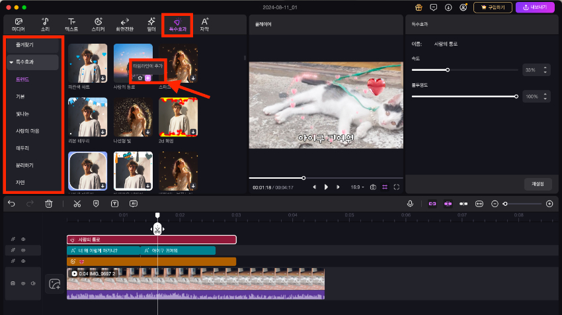Mute the main video track audio
Image resolution: width=562 pixels, height=315 pixels.
(x=33, y=283)
